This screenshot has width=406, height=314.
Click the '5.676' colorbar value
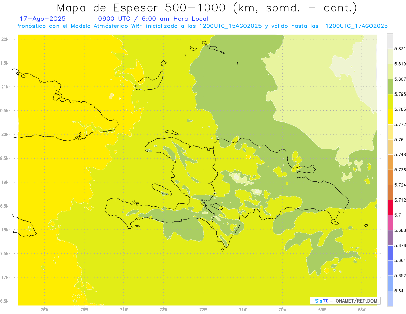coord(400,245)
